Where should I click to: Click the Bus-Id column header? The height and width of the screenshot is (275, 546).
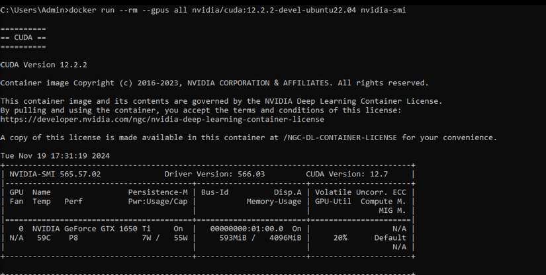pos(215,192)
